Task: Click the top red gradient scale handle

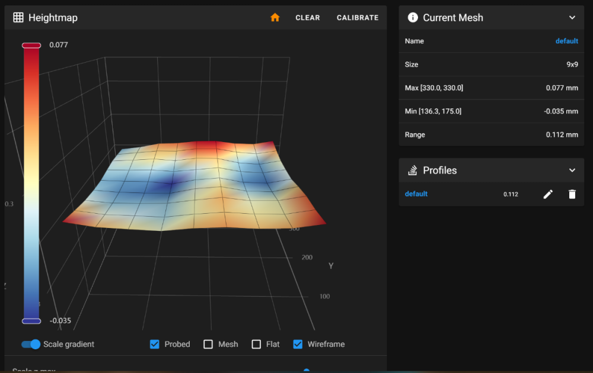Action: (x=31, y=46)
